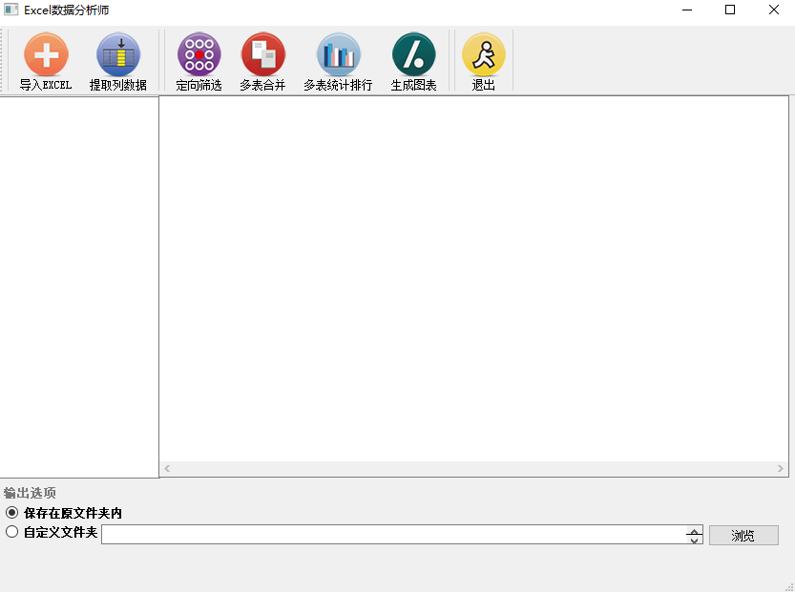Click the 浏览 browse button
Image resolution: width=795 pixels, height=592 pixels.
tap(743, 535)
